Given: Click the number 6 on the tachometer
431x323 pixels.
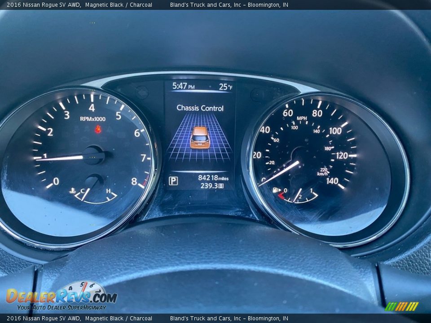Looking at the screenshot, I should [x=137, y=133].
